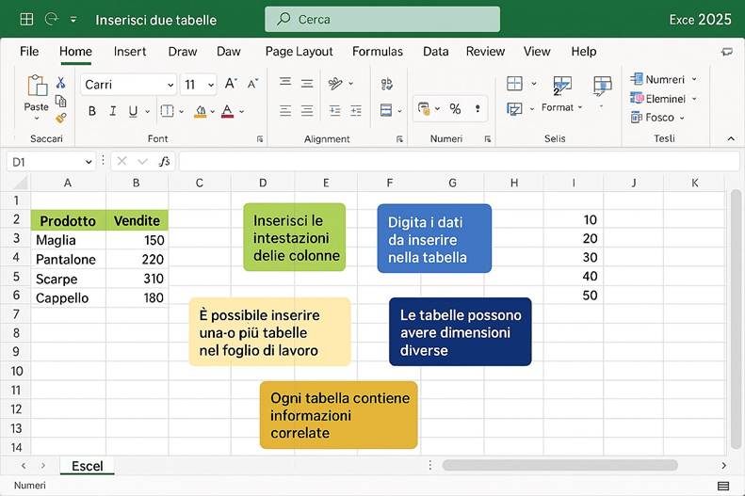Click the top align icon
Image resolution: width=745 pixels, height=496 pixels.
[x=285, y=82]
